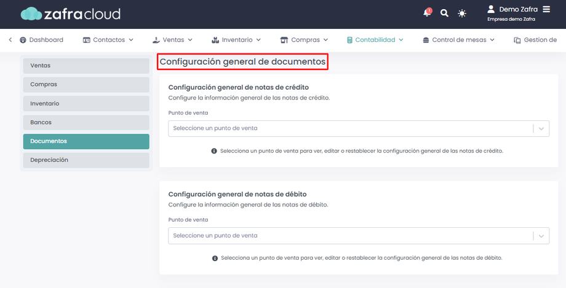Click 'Punto de venta' label under débito

click(188, 220)
